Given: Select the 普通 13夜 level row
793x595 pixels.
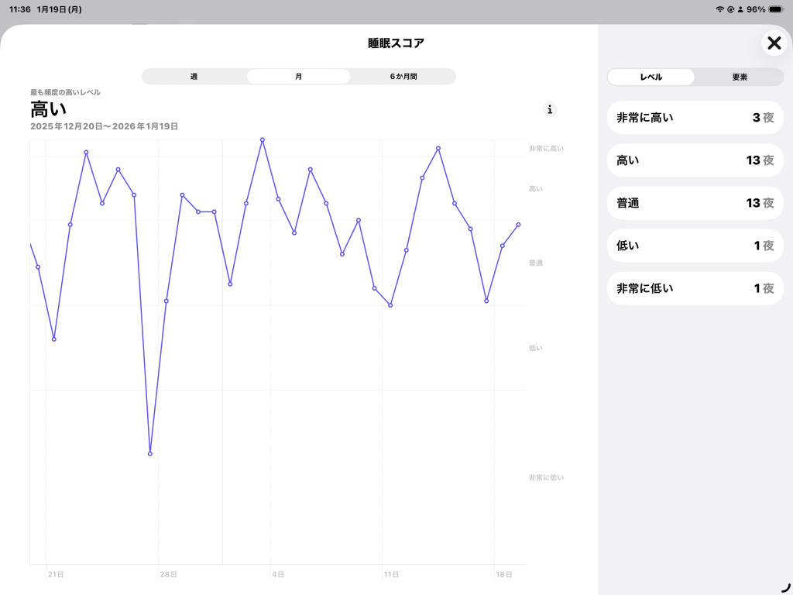Looking at the screenshot, I should coord(695,203).
